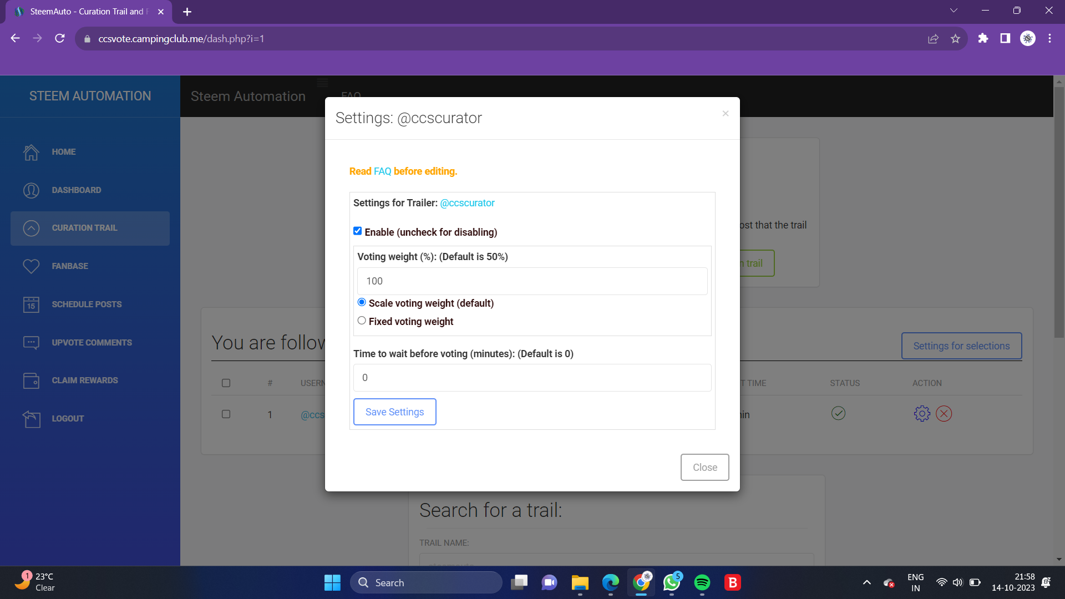
Task: Open Spotify from the taskbar
Action: point(702,582)
